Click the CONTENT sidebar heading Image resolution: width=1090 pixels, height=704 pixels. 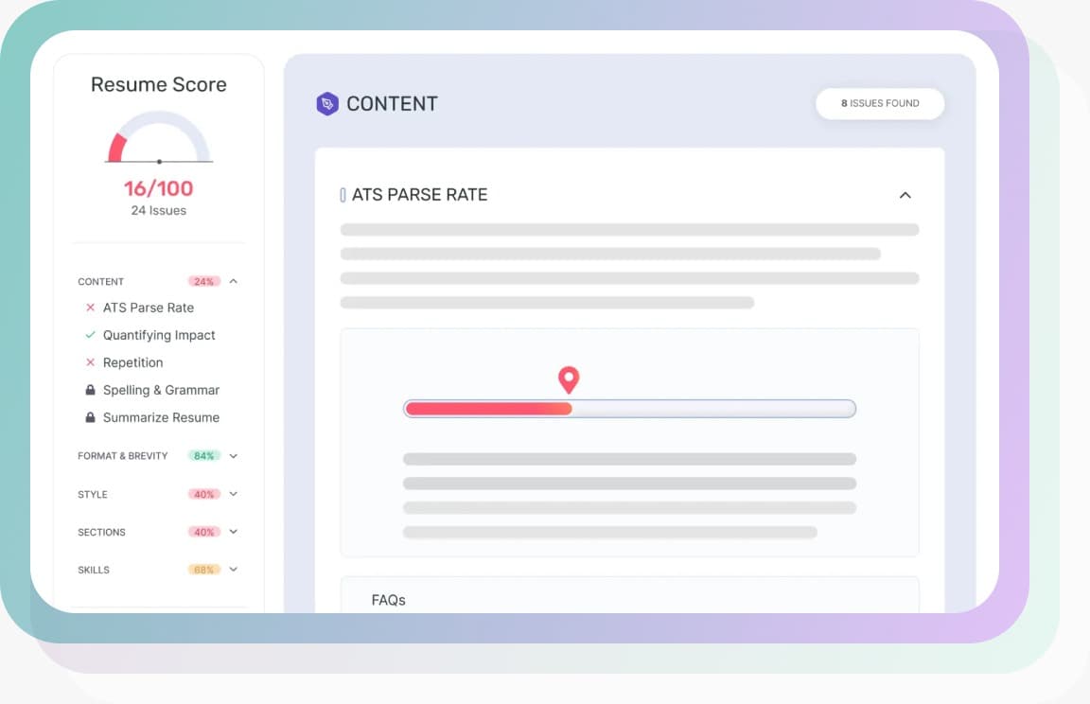101,281
